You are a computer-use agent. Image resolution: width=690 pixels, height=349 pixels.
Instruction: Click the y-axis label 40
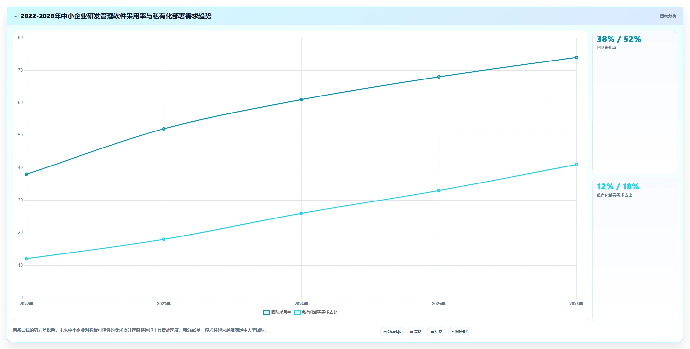20,168
